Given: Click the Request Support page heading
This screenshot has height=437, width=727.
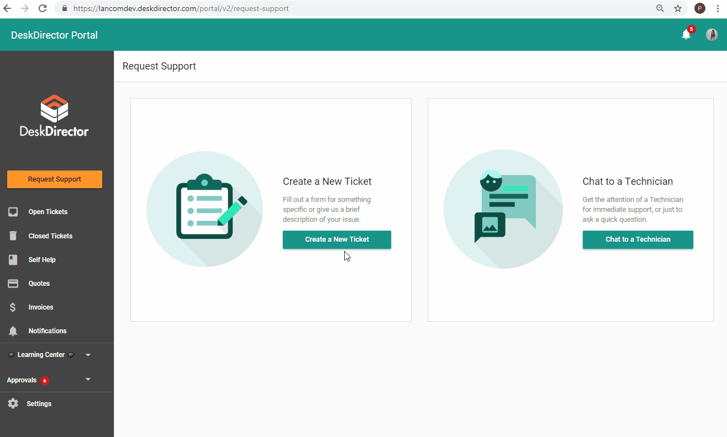Looking at the screenshot, I should click(159, 66).
